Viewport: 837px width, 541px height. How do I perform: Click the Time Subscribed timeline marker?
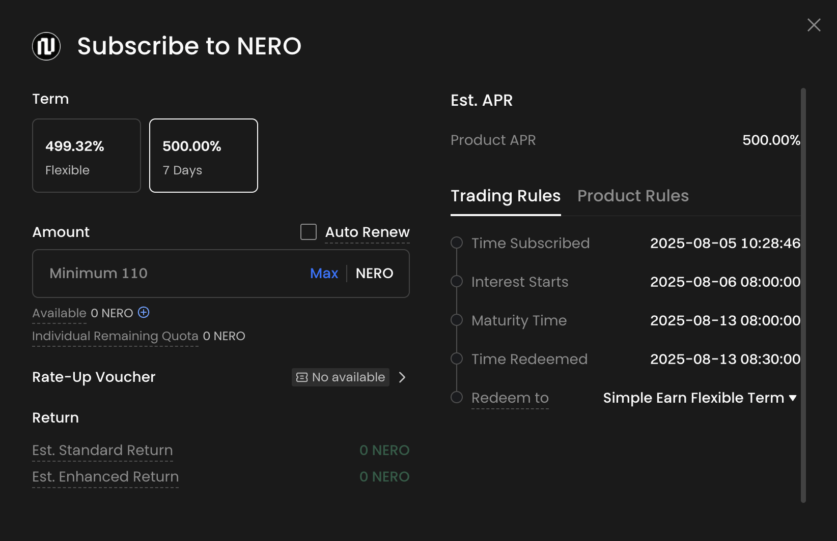(x=457, y=243)
